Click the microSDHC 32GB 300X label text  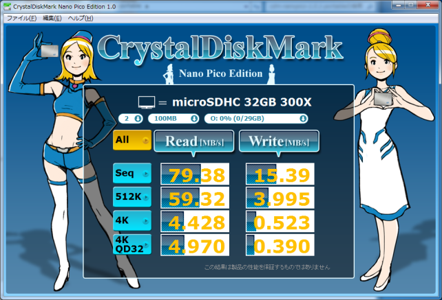point(242,102)
